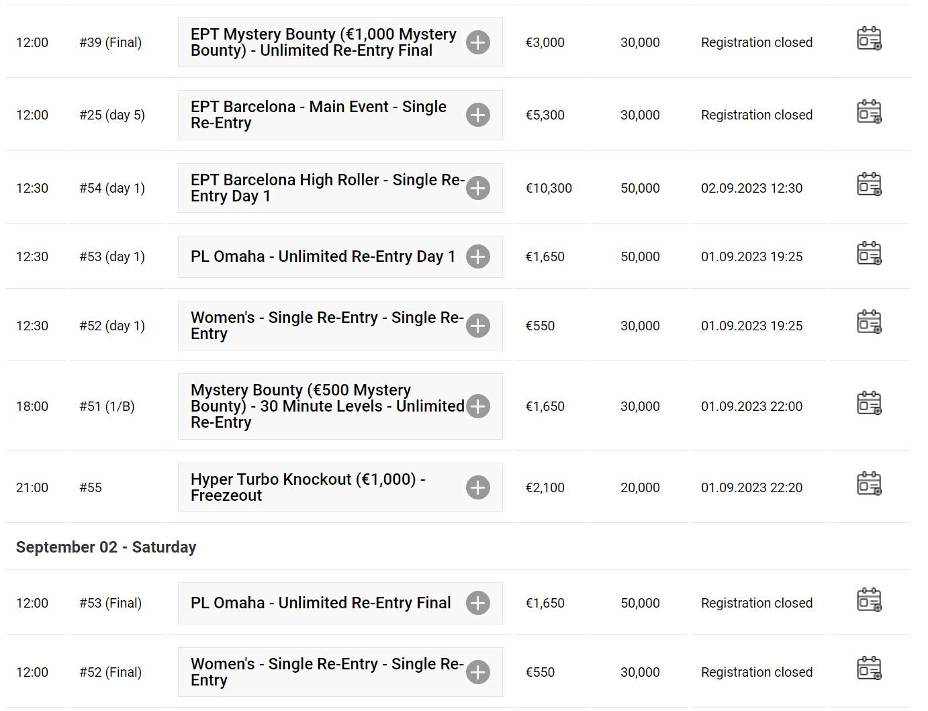Add event #39 Mystery Bounty Final to calendar
Screen dimensions: 928x711
point(869,39)
